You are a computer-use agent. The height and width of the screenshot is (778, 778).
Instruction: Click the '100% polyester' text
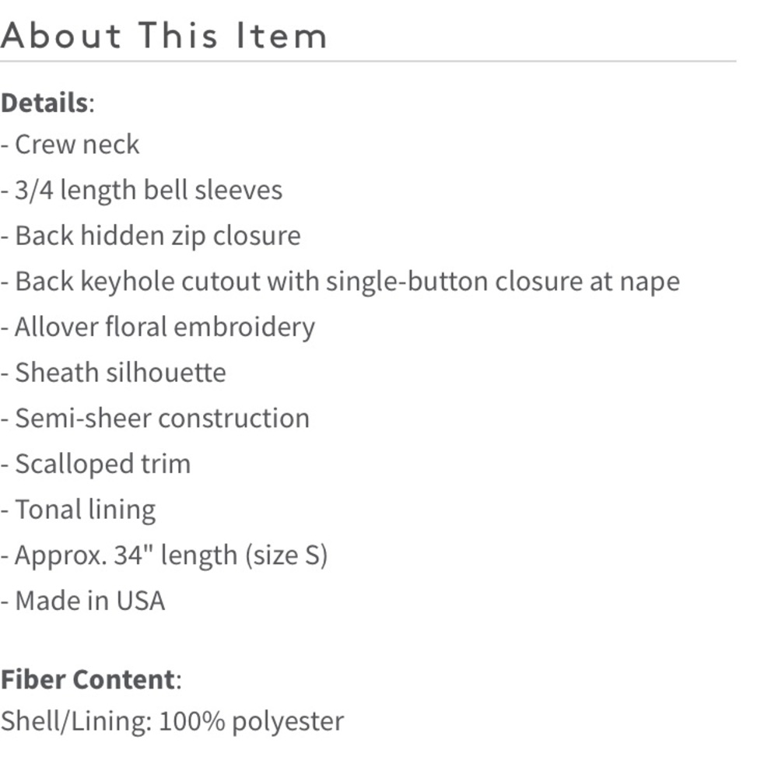coord(251,721)
